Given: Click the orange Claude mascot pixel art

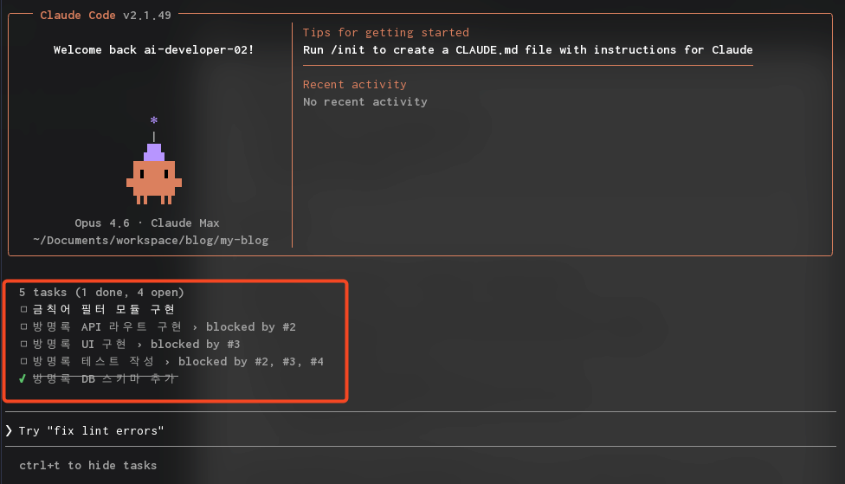Looking at the screenshot, I should click(153, 177).
